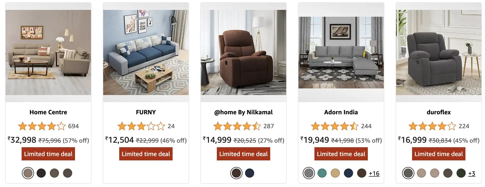
Task: Pick the navy blue swatch under Nilkamal recliner
Action: (x=249, y=174)
